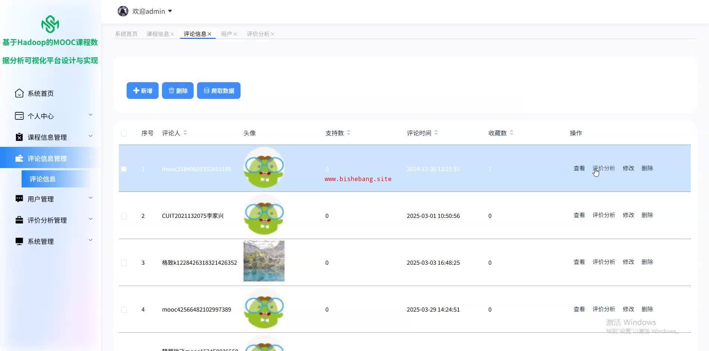Sort the table by 评论时间
Screen dimensions: 709x351
436,133
